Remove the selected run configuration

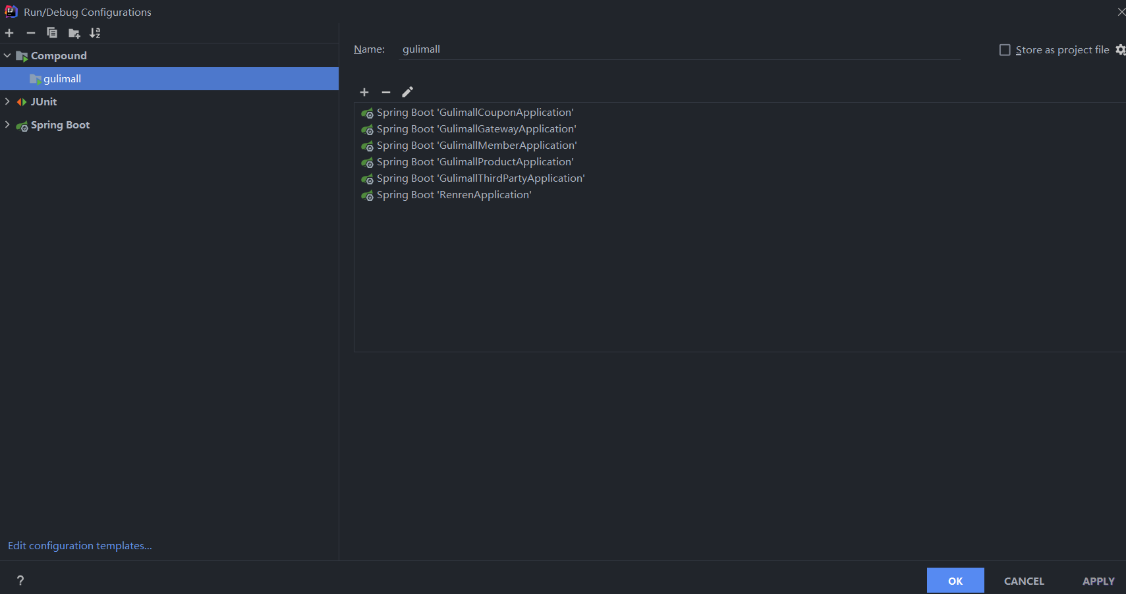point(31,33)
